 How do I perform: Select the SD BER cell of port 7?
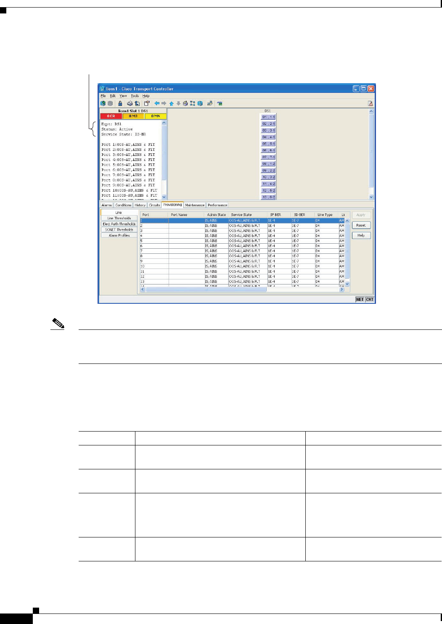coord(303,251)
